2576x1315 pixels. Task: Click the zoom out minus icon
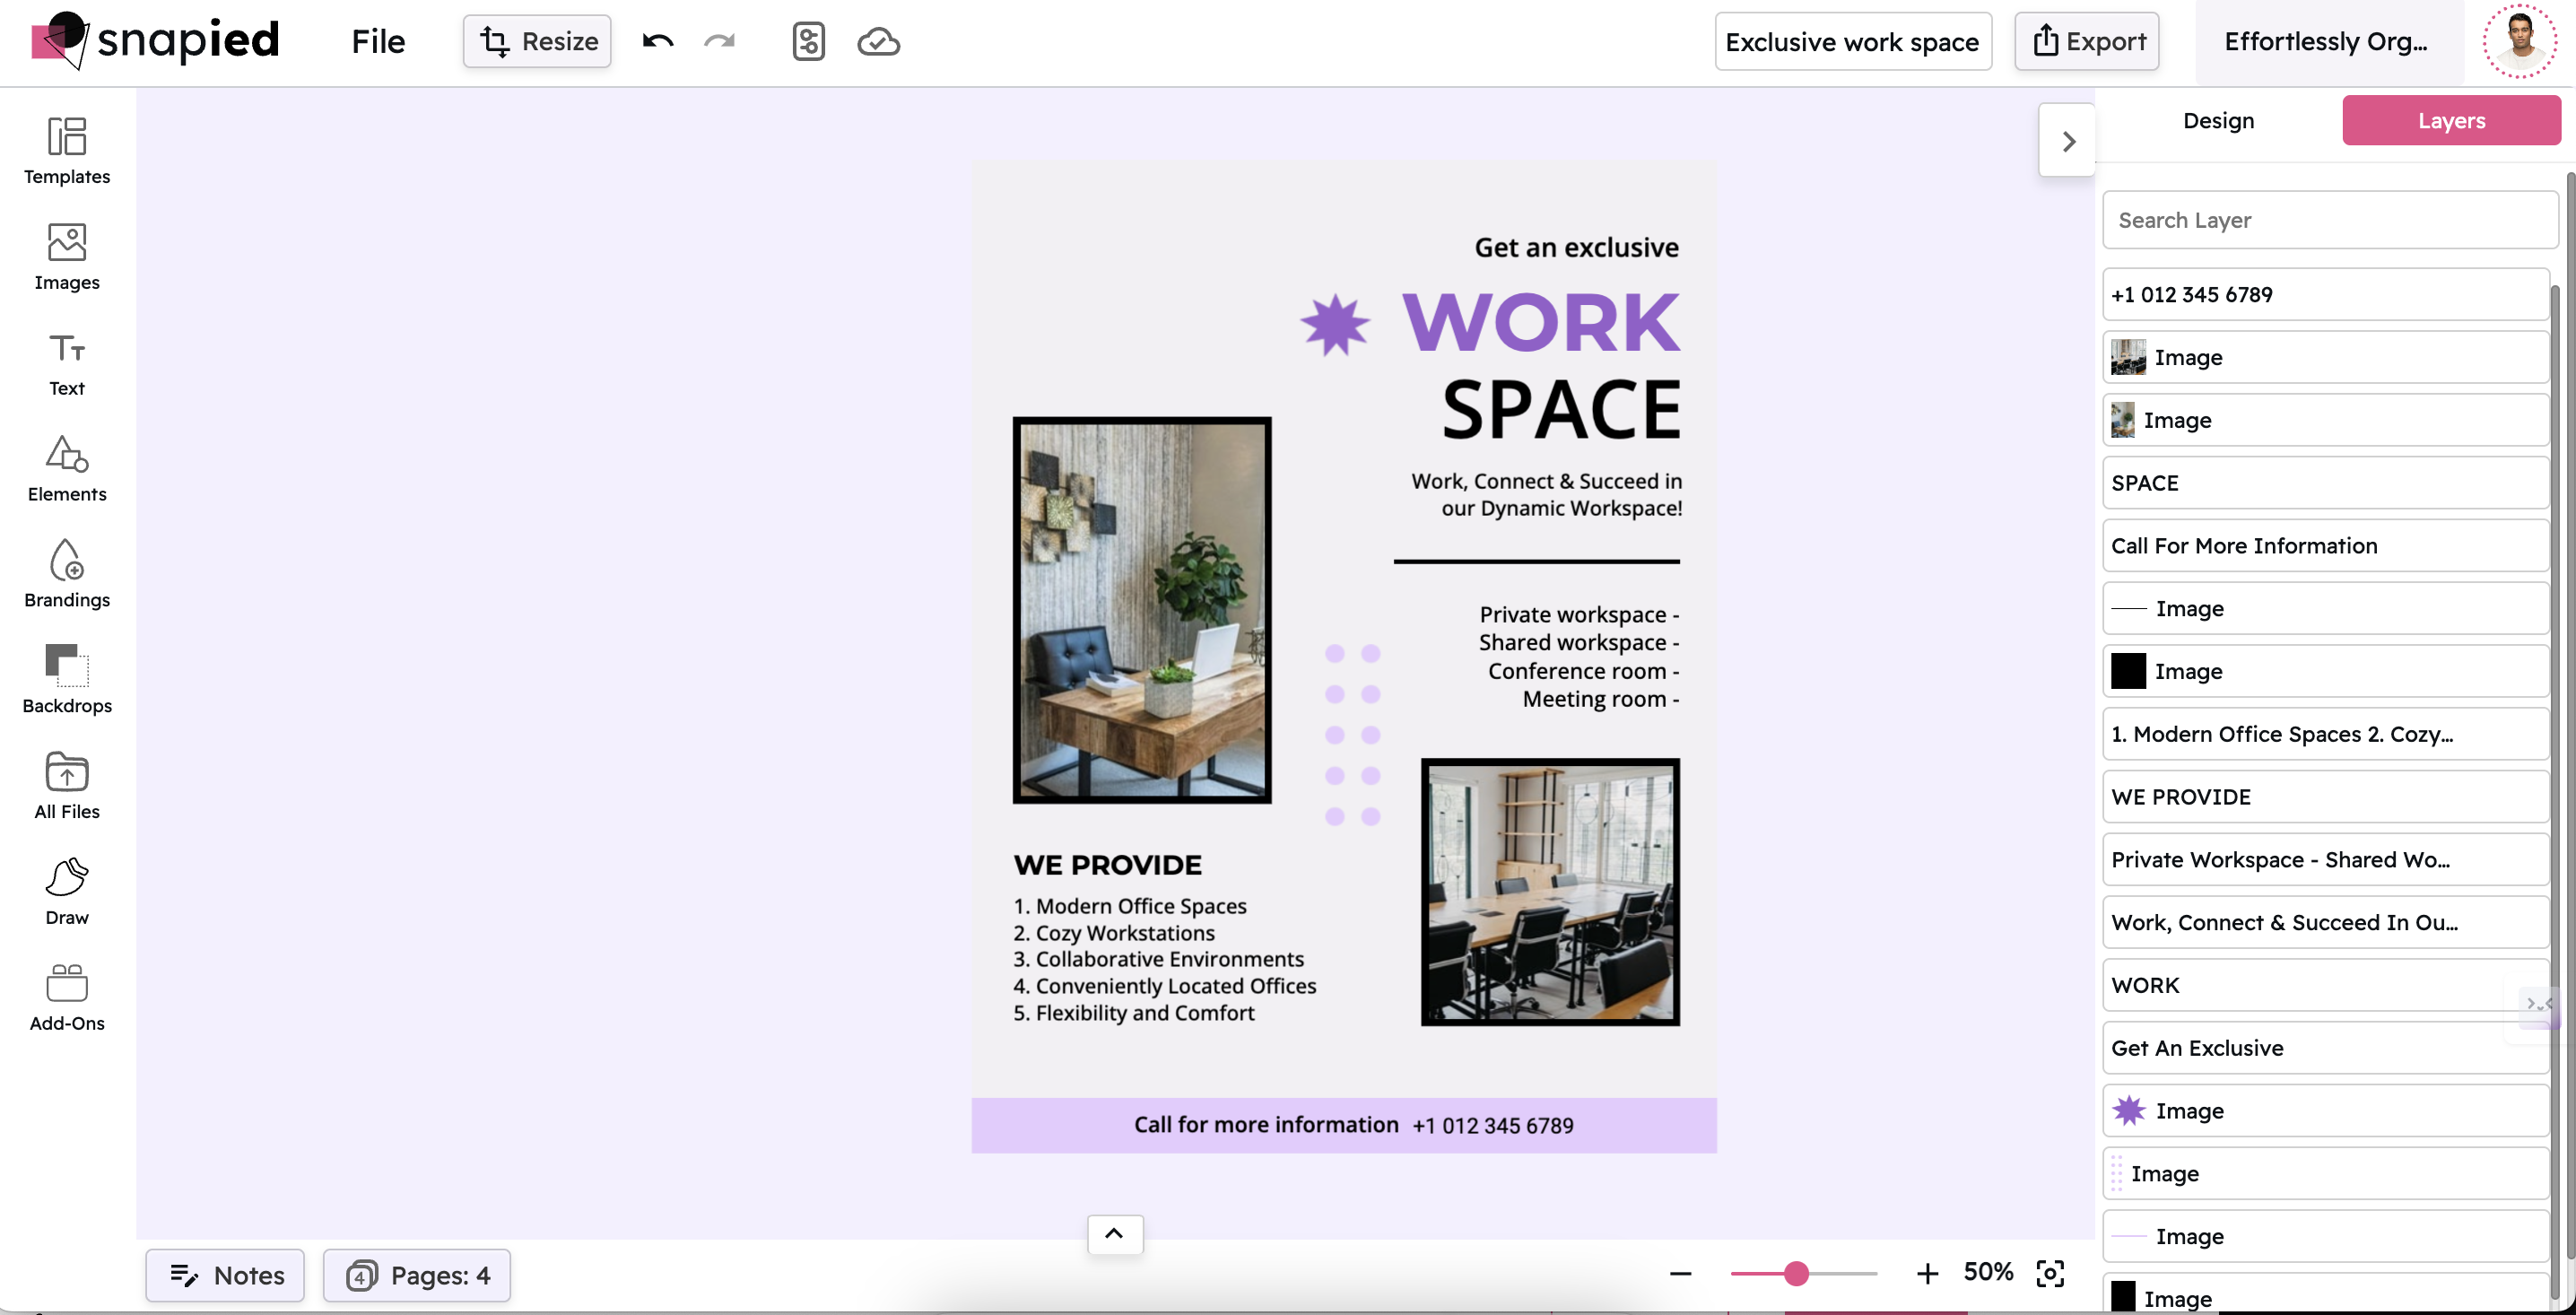[x=1680, y=1274]
